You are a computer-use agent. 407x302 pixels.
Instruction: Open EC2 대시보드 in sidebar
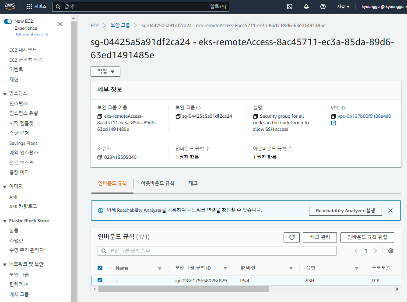(23, 49)
